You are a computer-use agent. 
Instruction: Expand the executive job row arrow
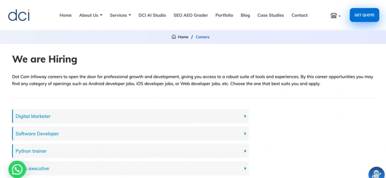pos(245,169)
